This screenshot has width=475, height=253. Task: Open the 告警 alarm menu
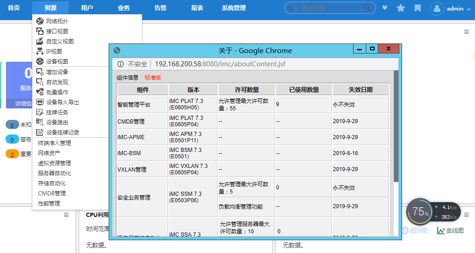tap(160, 8)
